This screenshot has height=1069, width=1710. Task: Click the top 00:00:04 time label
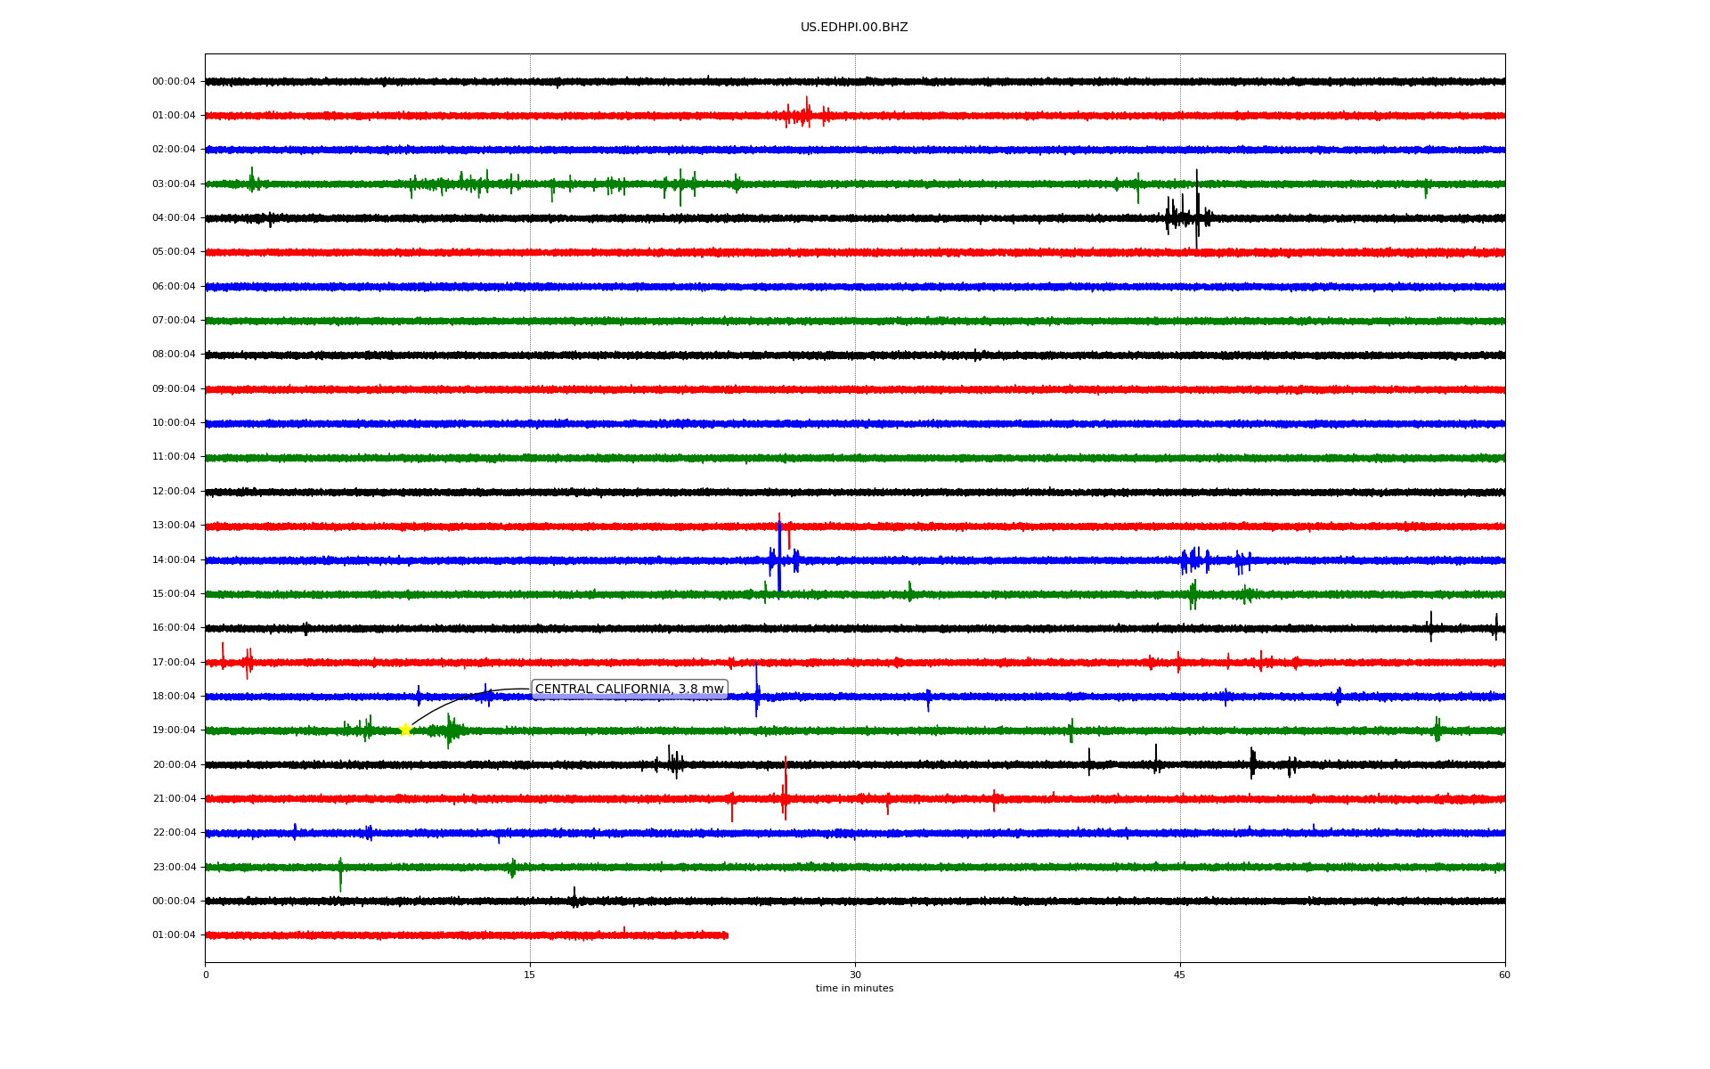(174, 82)
